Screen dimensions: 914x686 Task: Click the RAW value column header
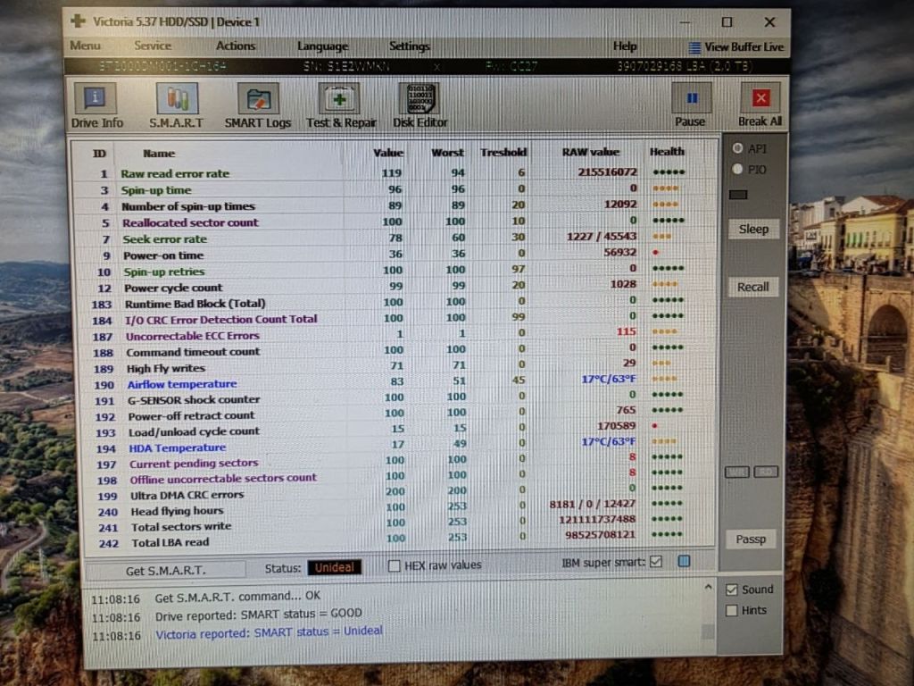pos(591,152)
